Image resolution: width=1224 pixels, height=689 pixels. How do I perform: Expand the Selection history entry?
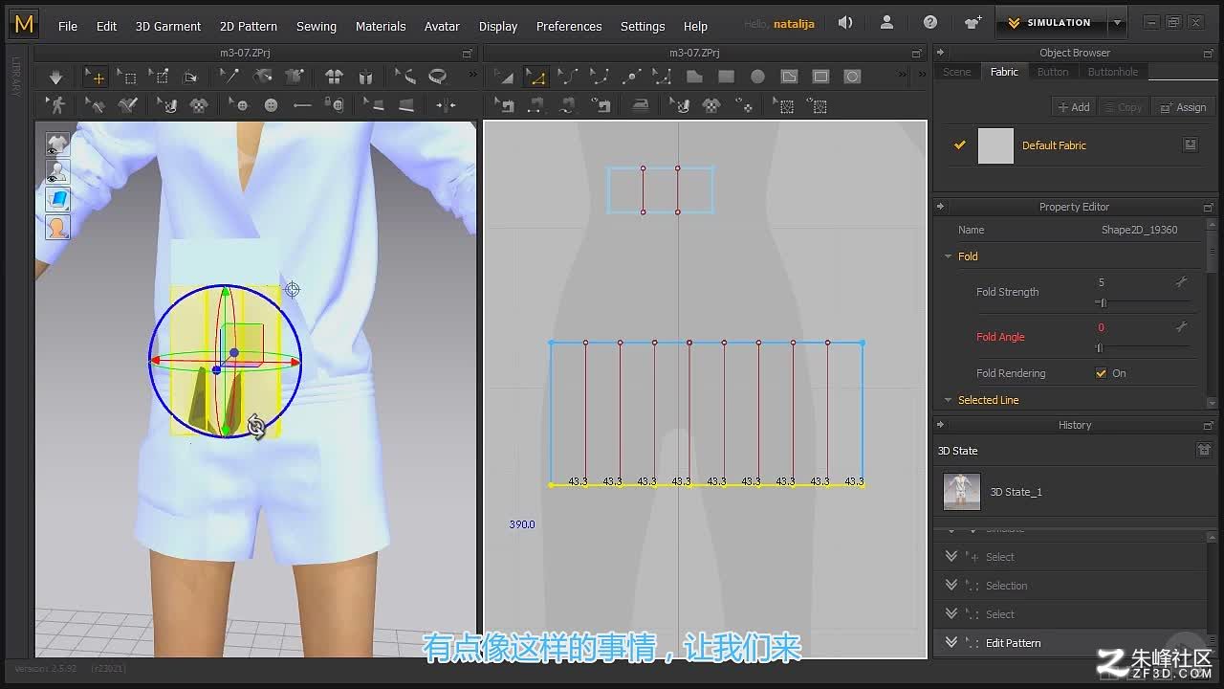tap(951, 586)
